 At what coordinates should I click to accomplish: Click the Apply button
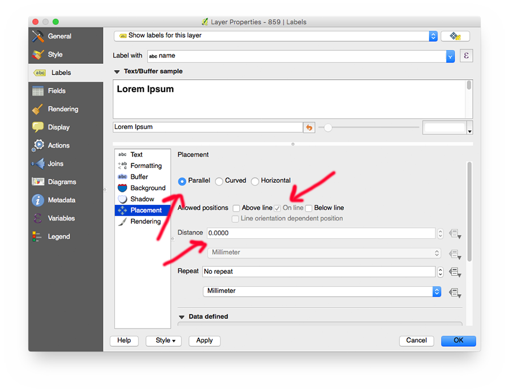point(205,341)
